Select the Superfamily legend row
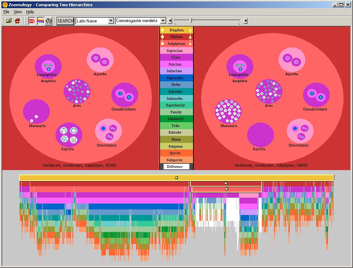The height and width of the screenshot is (268, 353). point(176,105)
